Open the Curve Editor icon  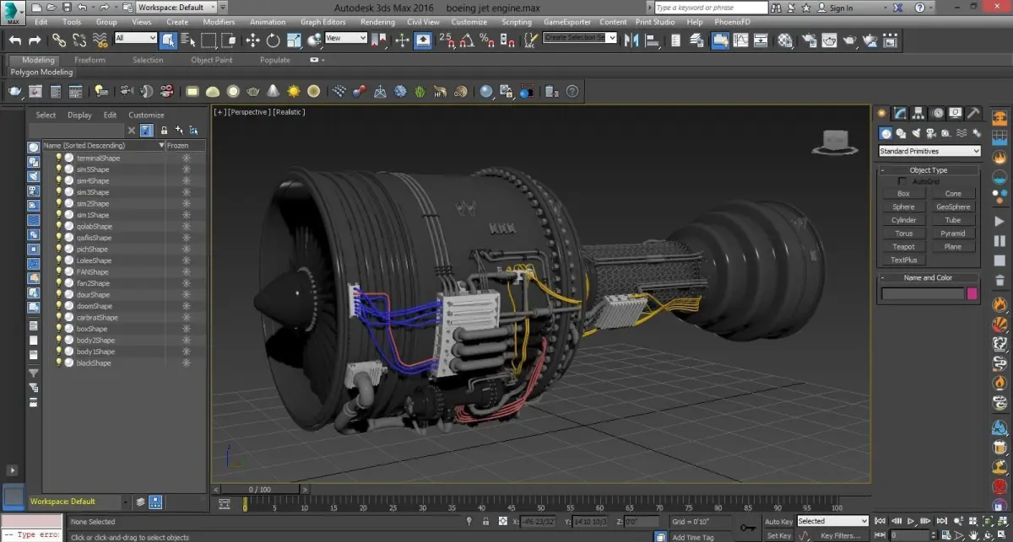(x=740, y=40)
